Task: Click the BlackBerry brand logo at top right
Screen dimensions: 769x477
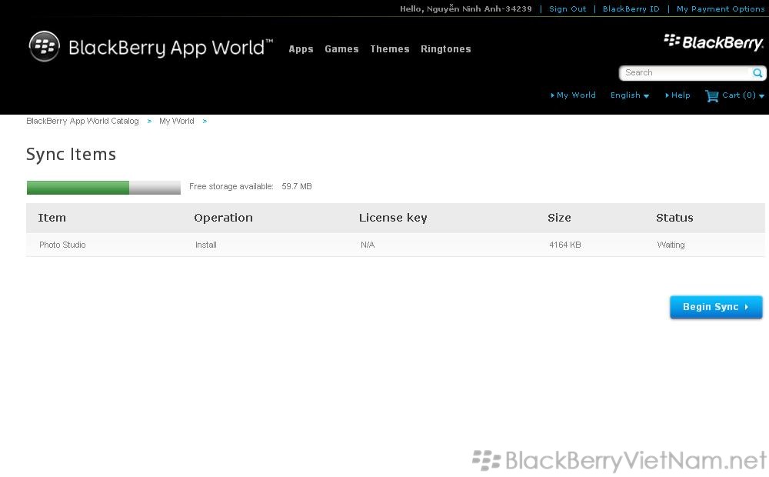Action: [x=714, y=42]
